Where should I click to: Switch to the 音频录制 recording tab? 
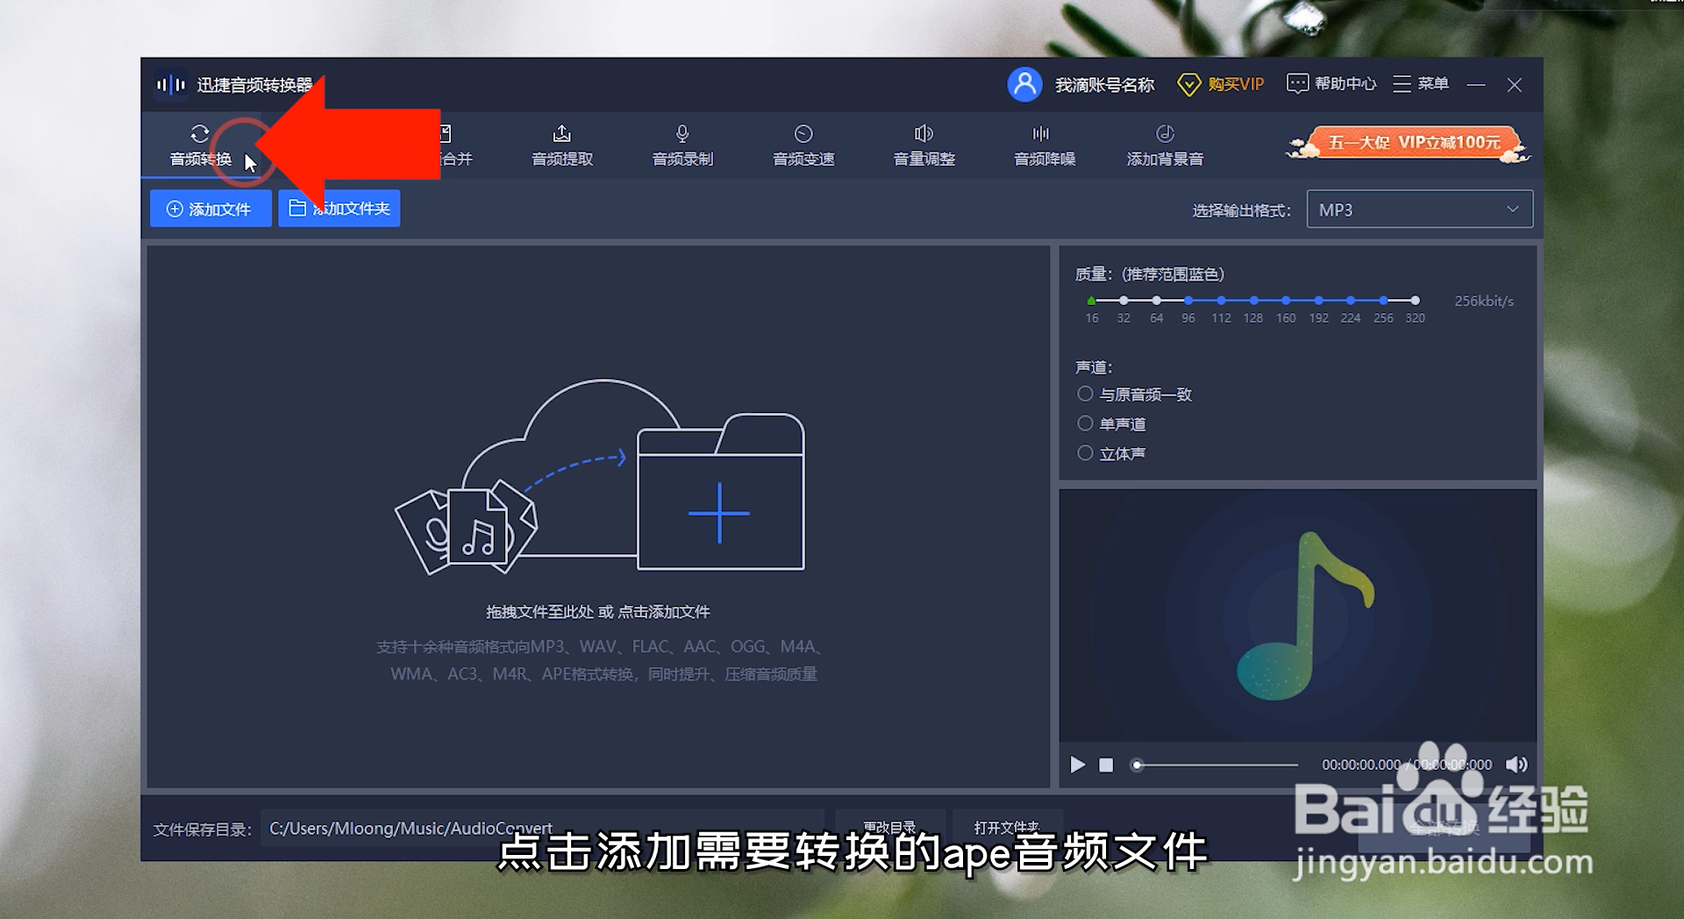tap(682, 146)
